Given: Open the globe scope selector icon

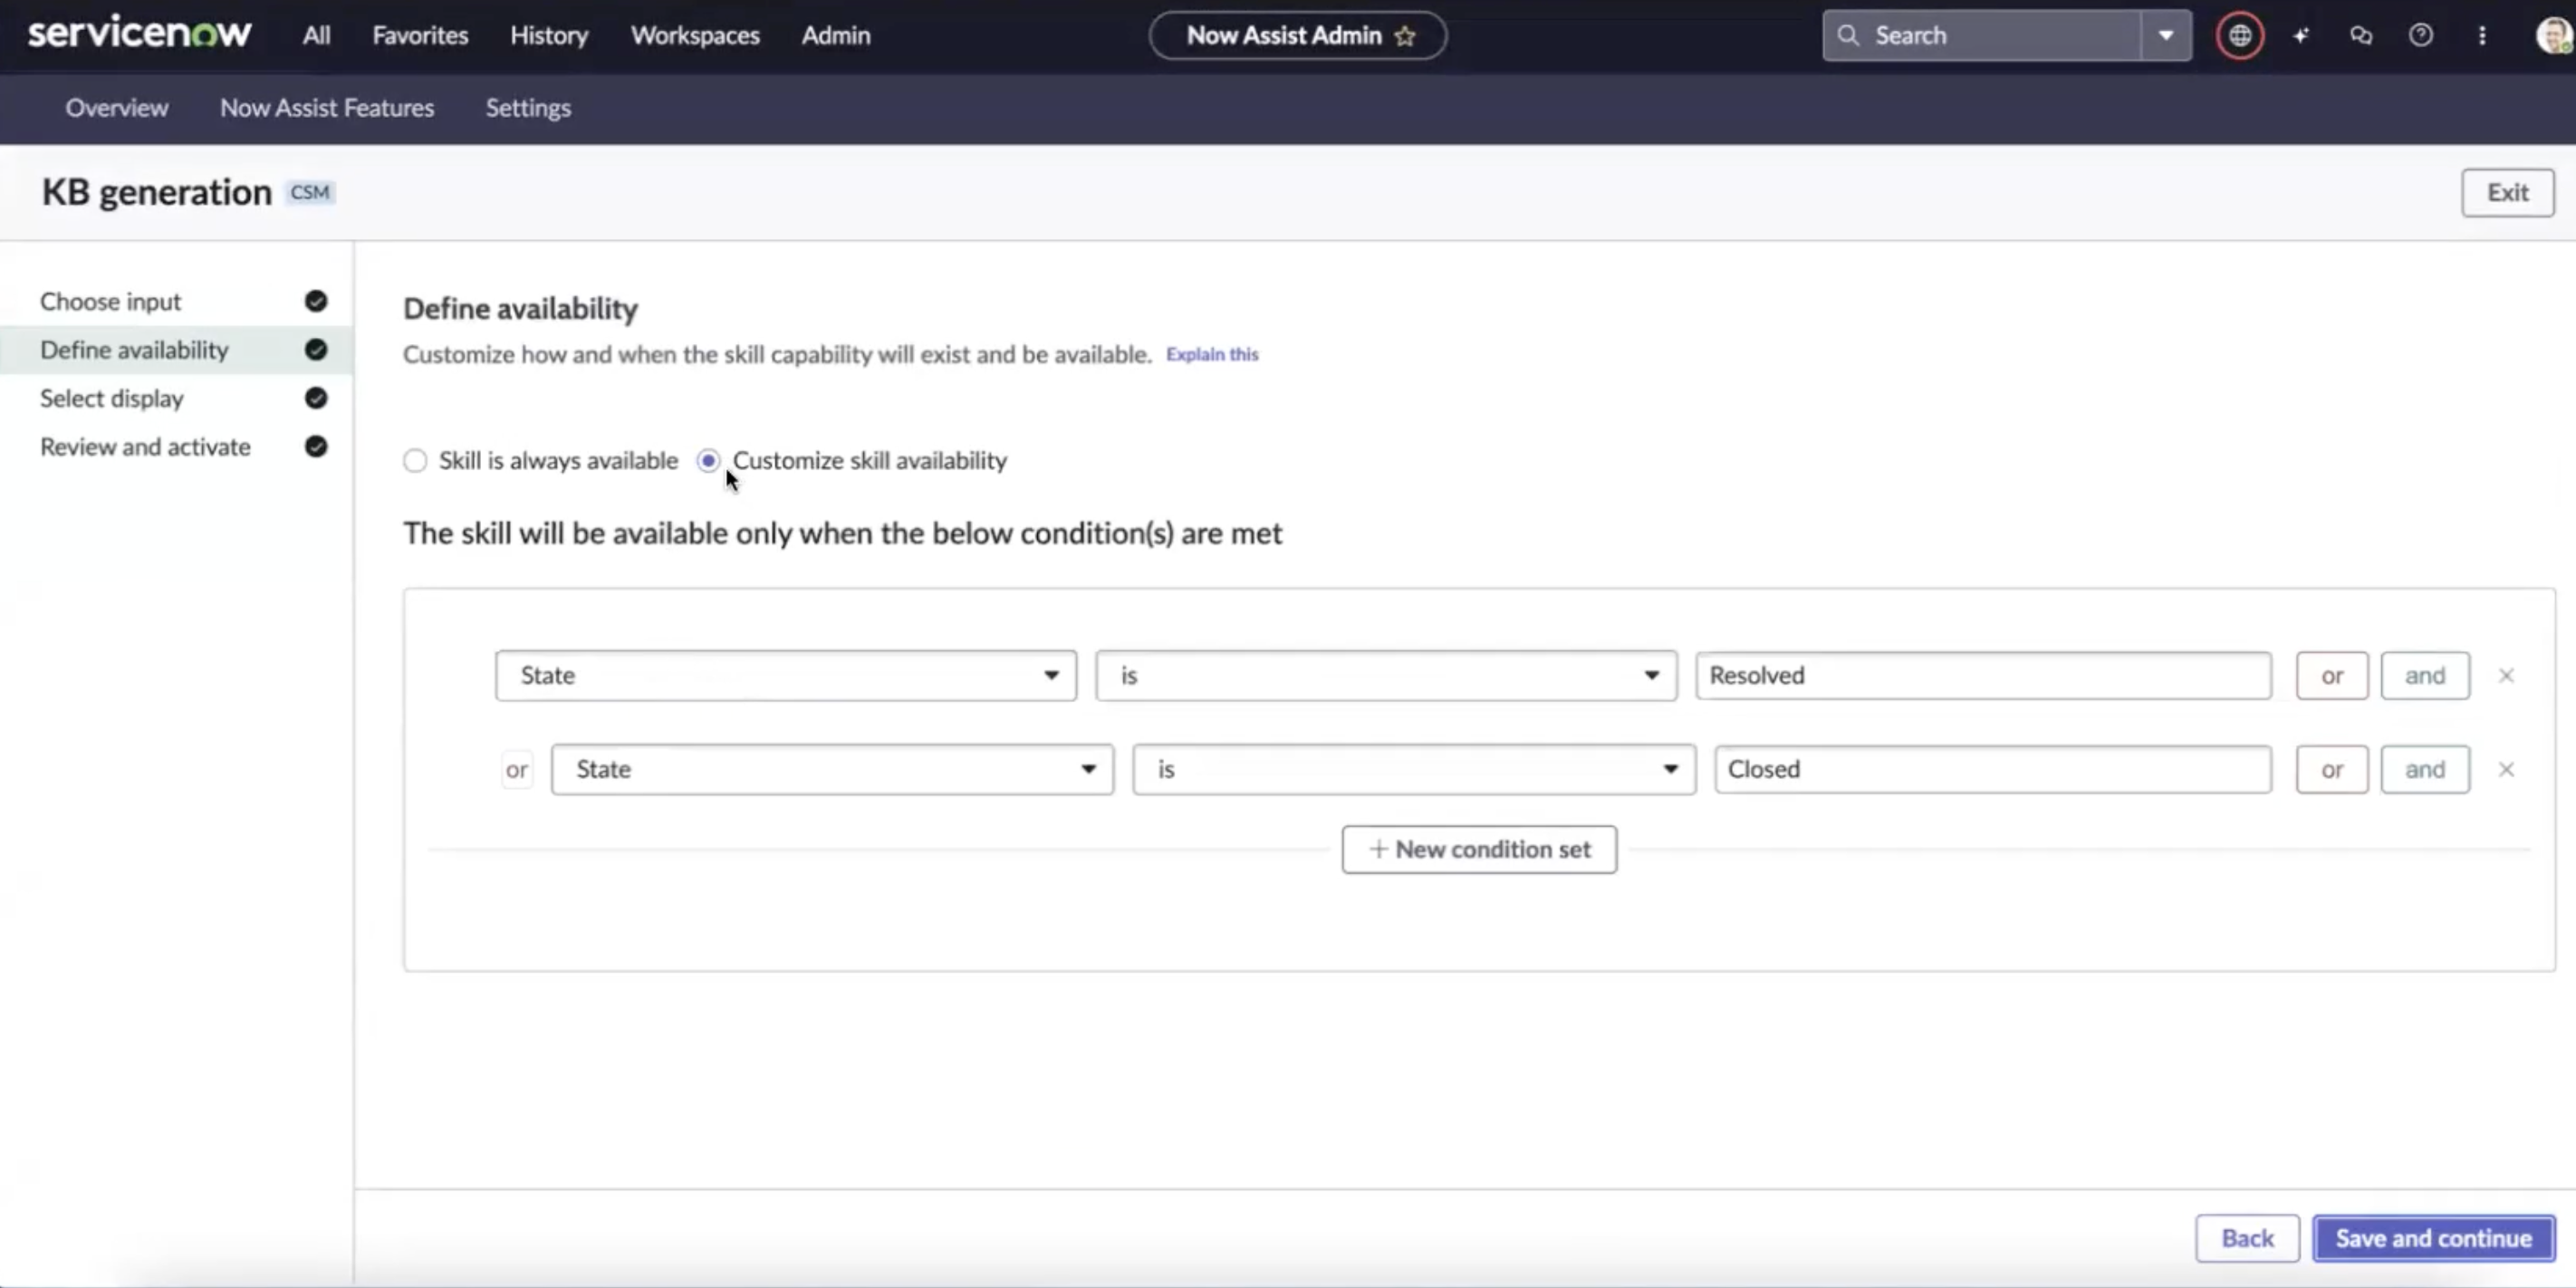Looking at the screenshot, I should point(2239,36).
